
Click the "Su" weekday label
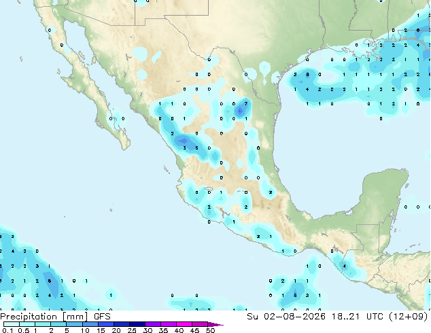pyautogui.click(x=253, y=317)
